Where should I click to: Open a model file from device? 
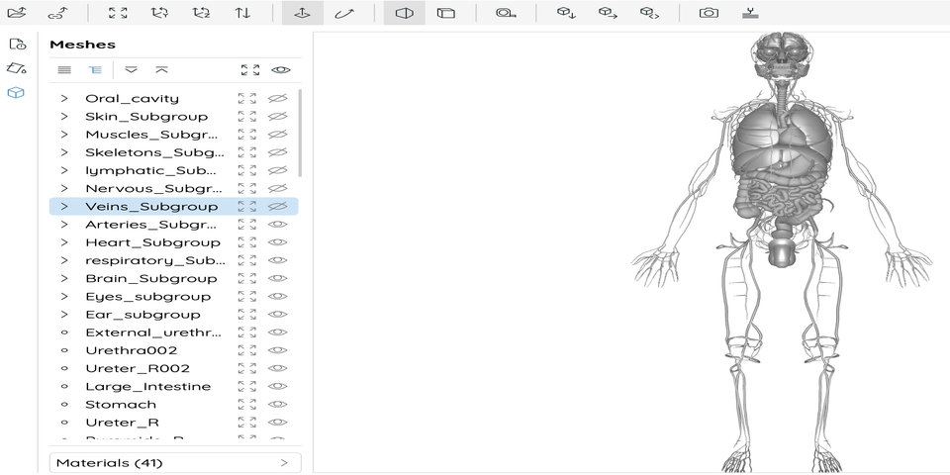[17, 12]
